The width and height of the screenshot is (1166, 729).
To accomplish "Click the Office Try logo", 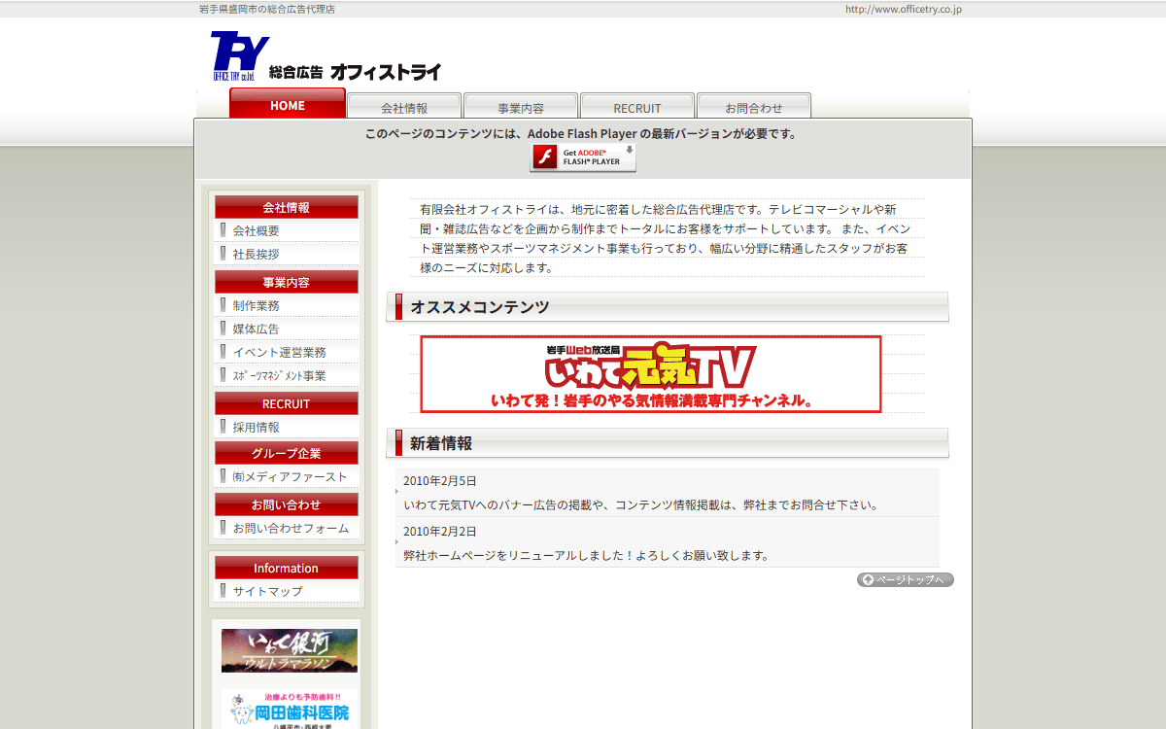I will (x=240, y=56).
